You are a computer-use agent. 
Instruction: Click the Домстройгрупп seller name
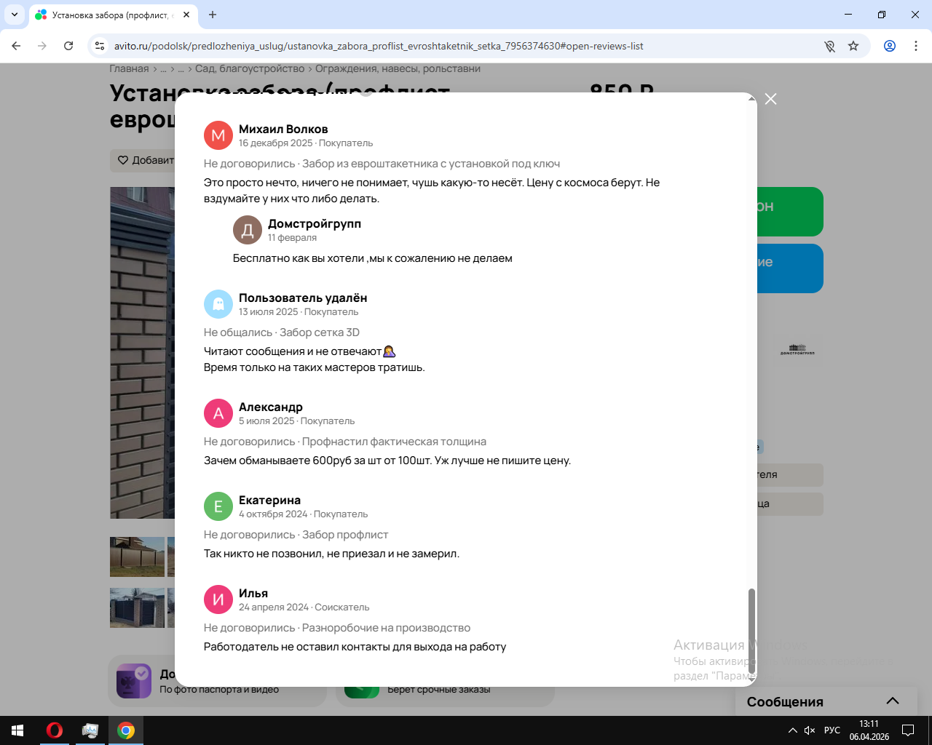pyautogui.click(x=315, y=223)
